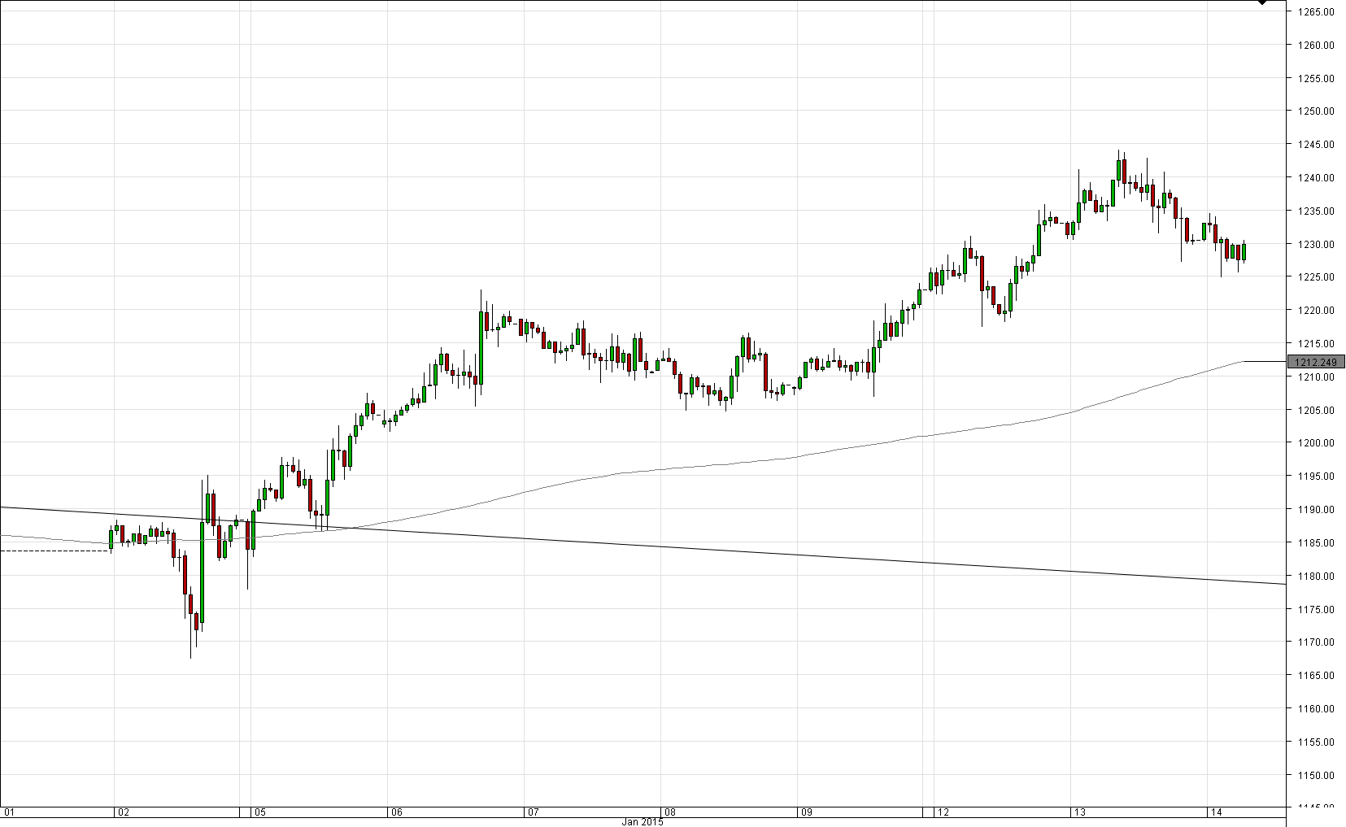
Task: Click the 1245.00 price axis label
Action: click(x=1316, y=145)
